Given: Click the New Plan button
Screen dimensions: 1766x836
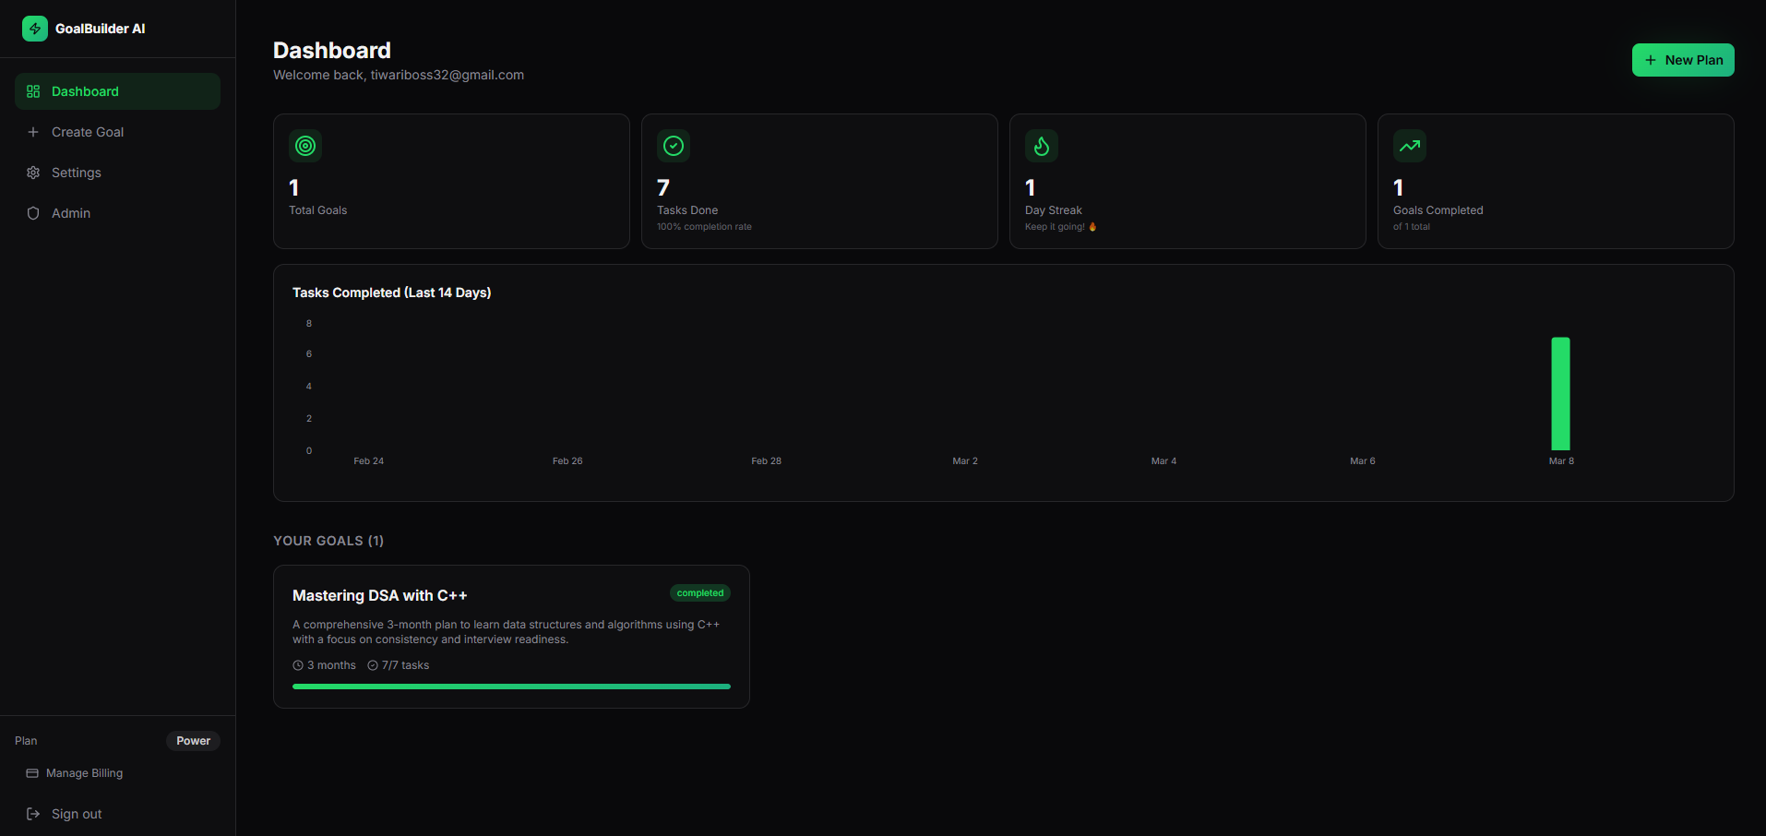Looking at the screenshot, I should [x=1682, y=59].
